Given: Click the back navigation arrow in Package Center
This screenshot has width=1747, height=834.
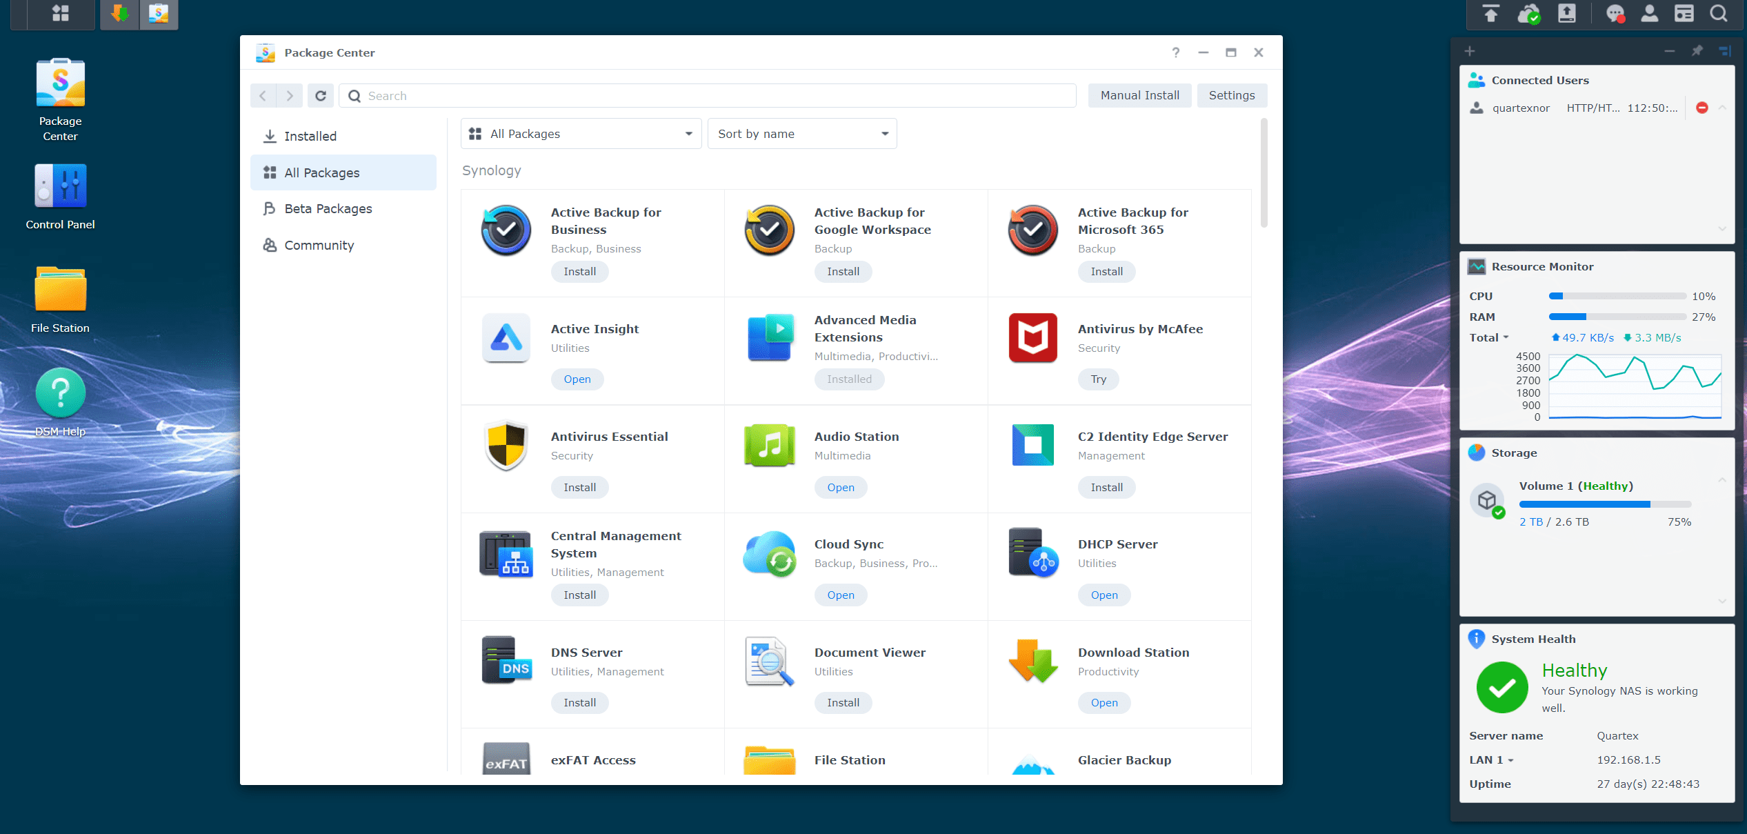Looking at the screenshot, I should point(263,95).
